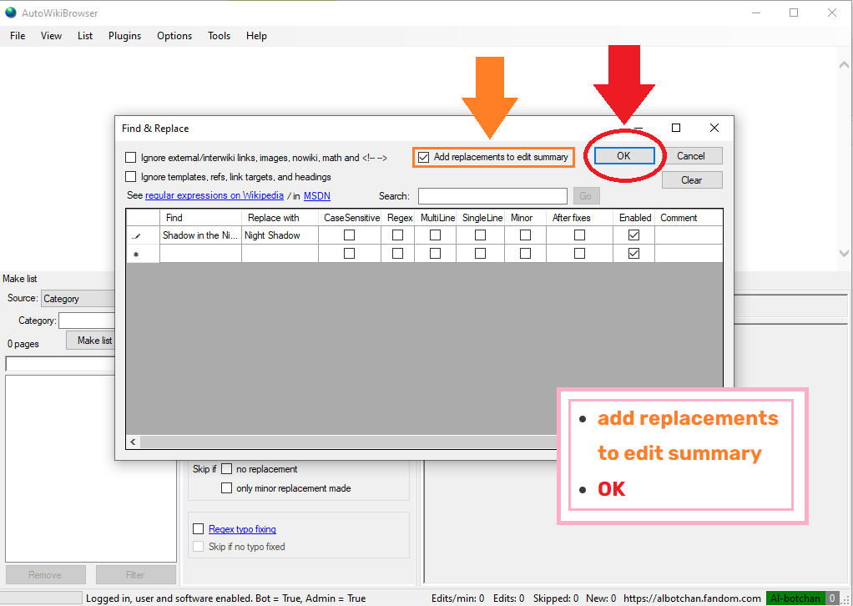
Task: Minimize the AutoWikiBrowser window
Action: coord(755,13)
